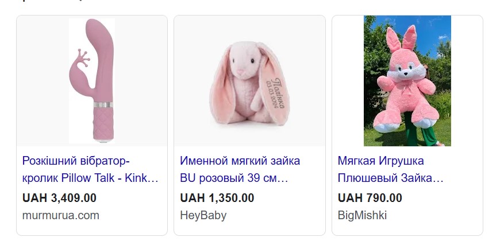This screenshot has height=241, width=504.
Task: Select the BigMishki seller name
Action: click(x=362, y=215)
